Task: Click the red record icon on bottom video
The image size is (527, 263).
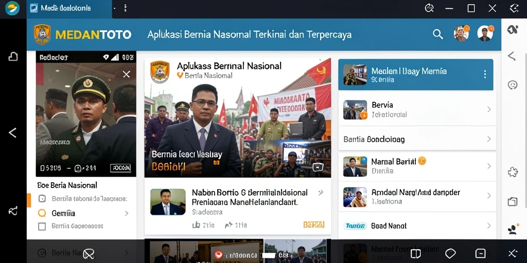Action: click(218, 255)
